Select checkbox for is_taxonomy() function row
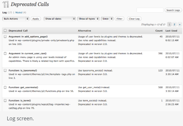Image resolution: width=183 pixels, height=126 pixels. (x=5, y=70)
